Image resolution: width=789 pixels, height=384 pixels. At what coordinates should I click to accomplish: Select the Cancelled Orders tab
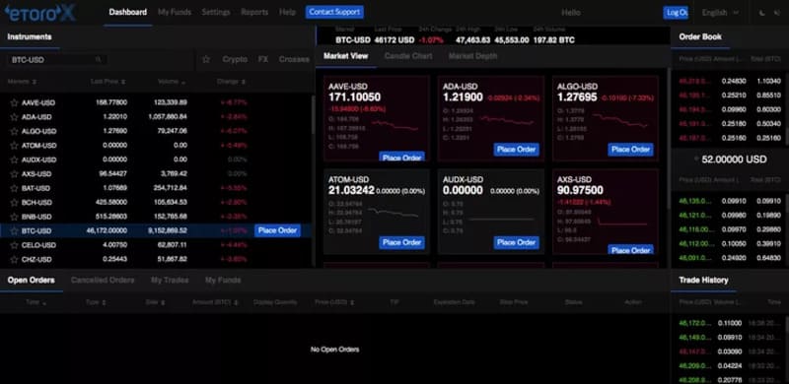click(x=103, y=280)
